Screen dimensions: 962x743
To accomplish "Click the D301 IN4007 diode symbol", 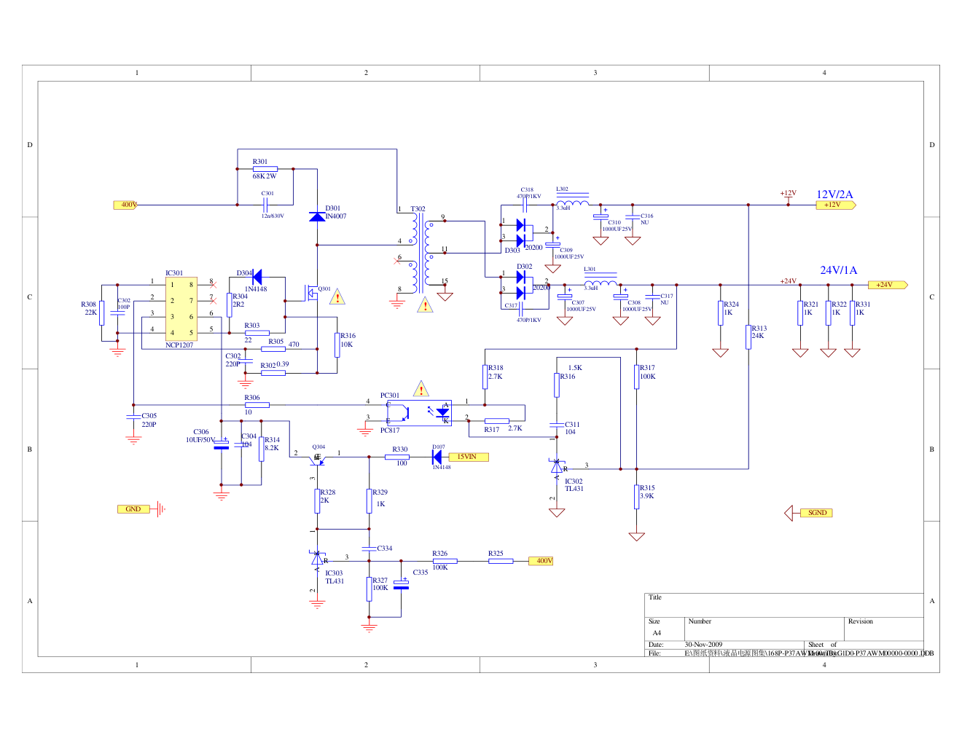I will pyautogui.click(x=317, y=217).
